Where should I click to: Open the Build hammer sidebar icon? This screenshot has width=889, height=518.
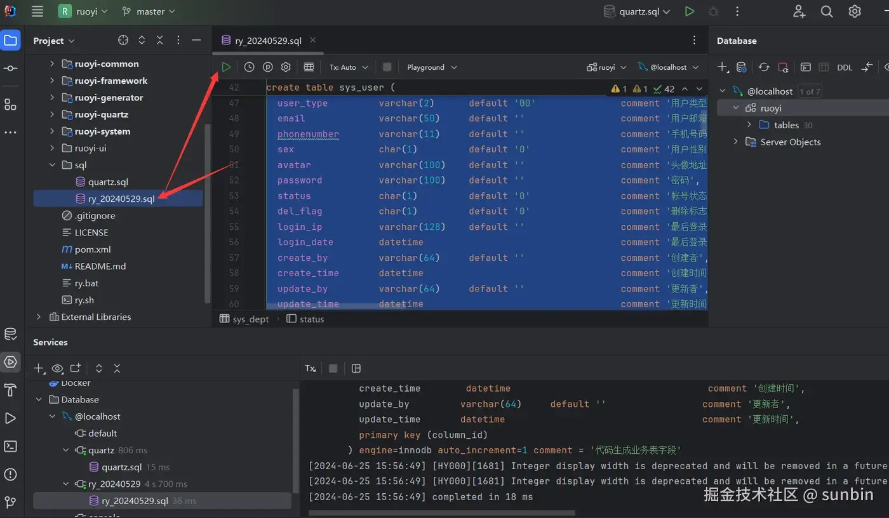coord(10,390)
